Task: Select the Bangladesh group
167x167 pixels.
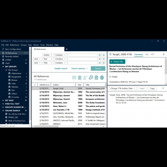Action: point(16,77)
